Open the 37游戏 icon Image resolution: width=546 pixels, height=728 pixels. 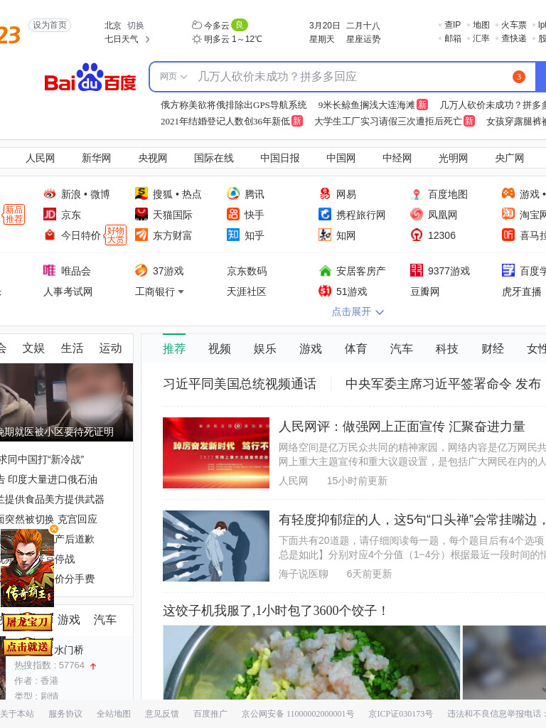pos(141,270)
